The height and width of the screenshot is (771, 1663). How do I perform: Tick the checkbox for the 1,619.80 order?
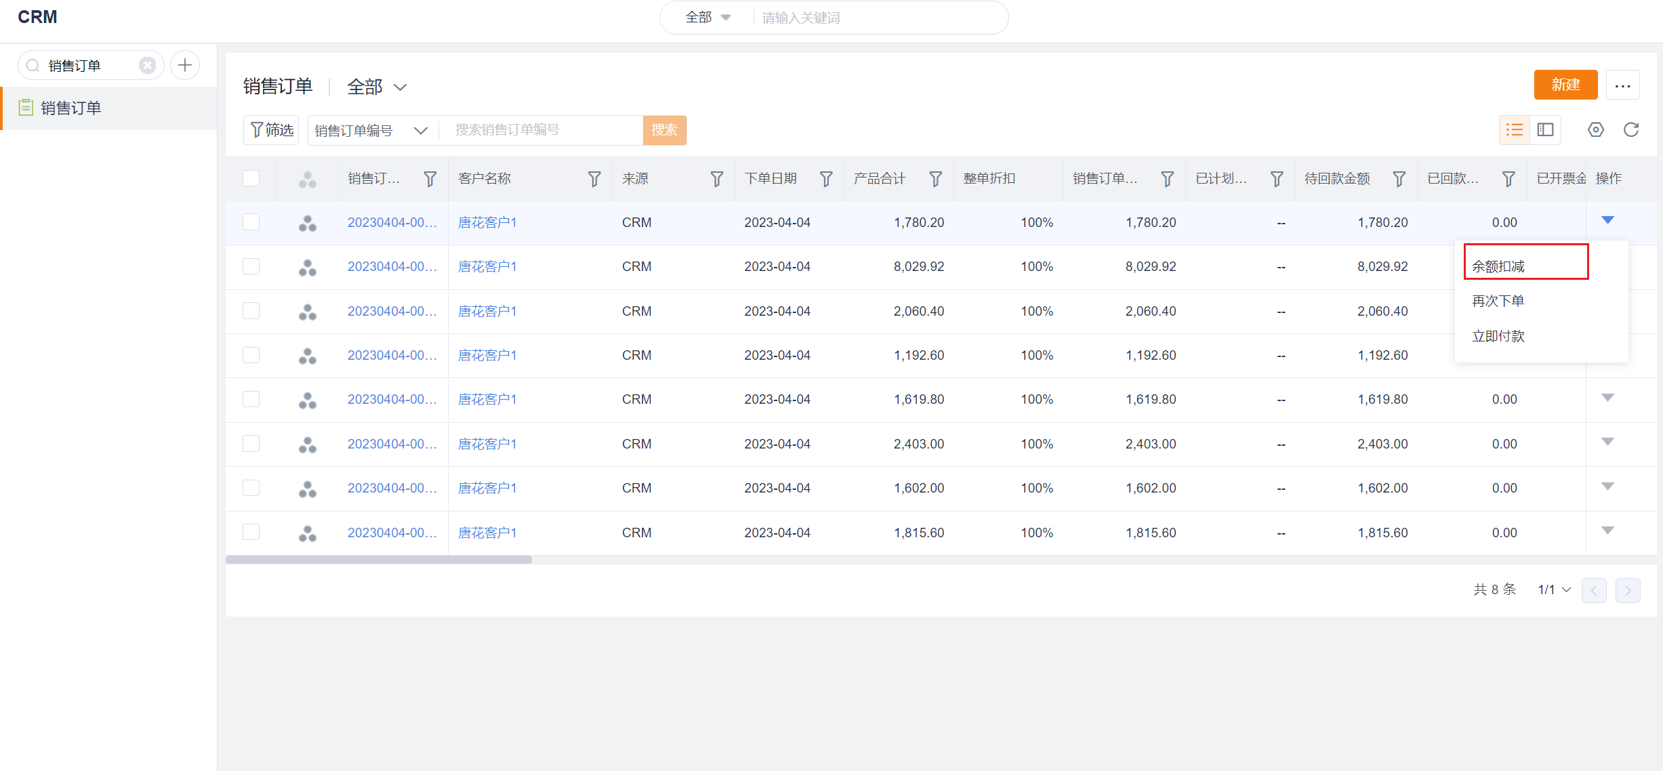coord(251,399)
